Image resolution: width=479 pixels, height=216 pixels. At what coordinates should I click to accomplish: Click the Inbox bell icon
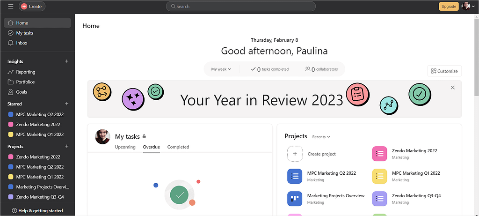pos(11,43)
